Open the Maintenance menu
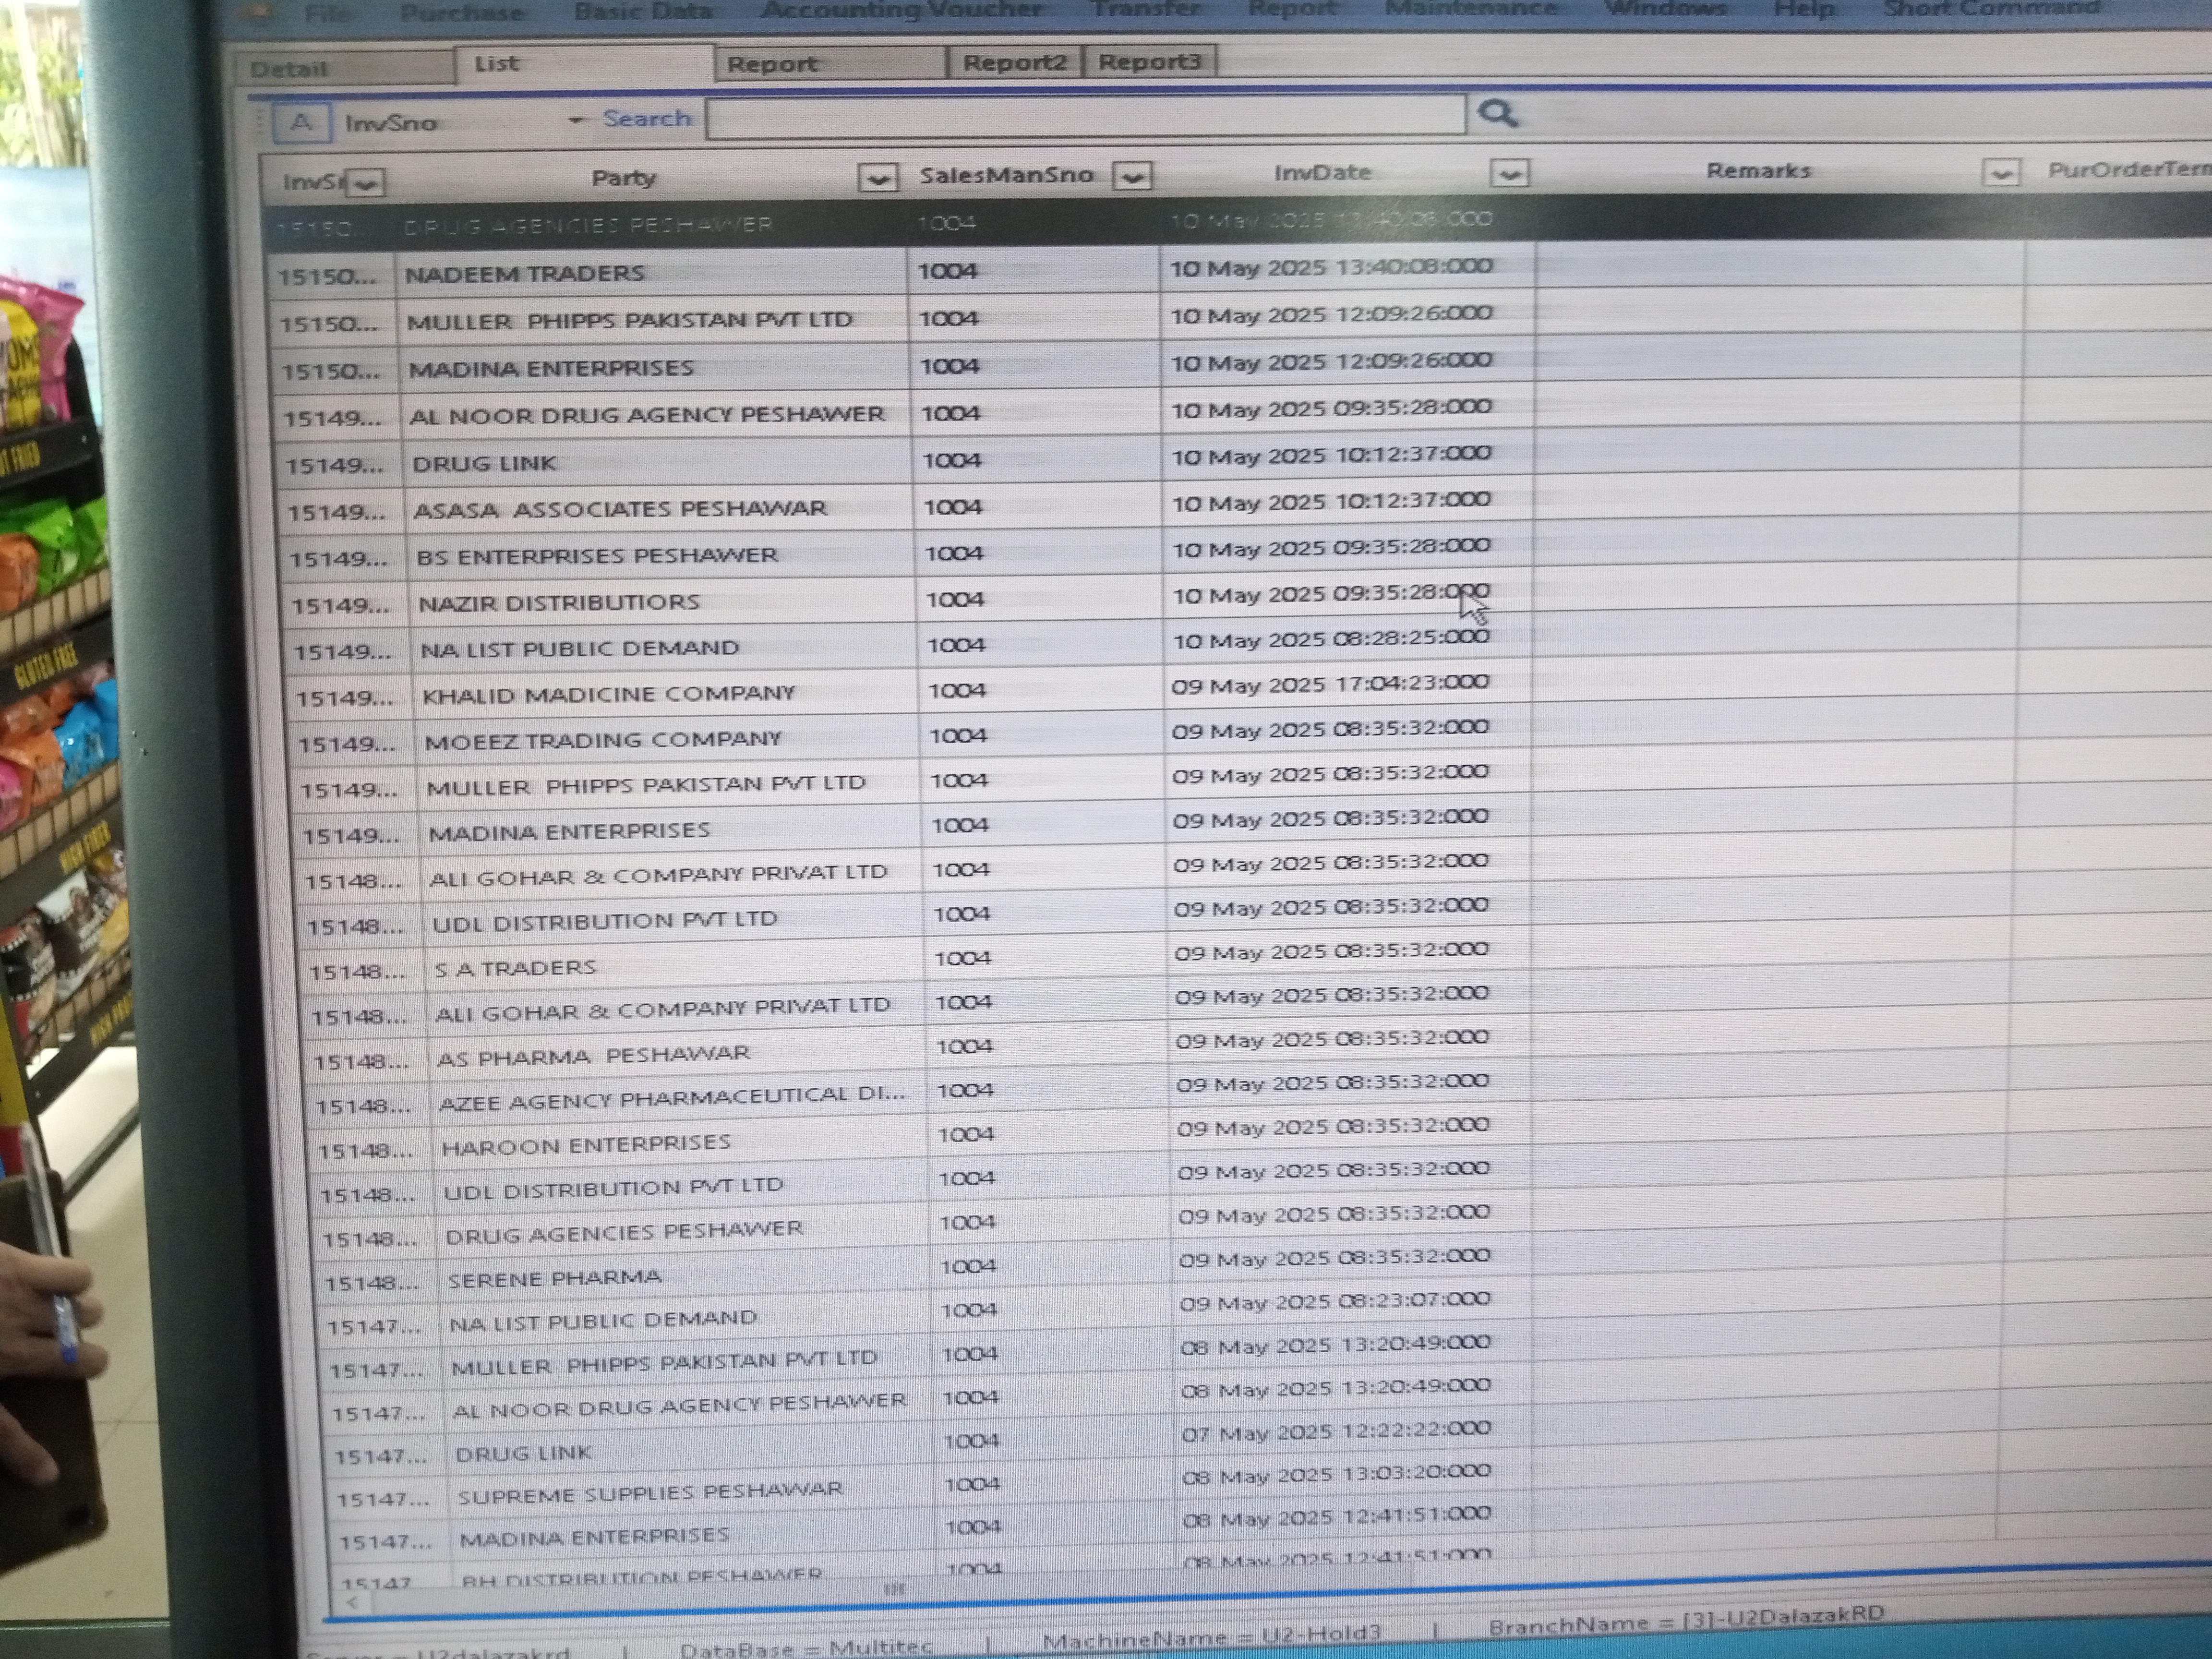This screenshot has width=2212, height=1659. [x=1470, y=9]
